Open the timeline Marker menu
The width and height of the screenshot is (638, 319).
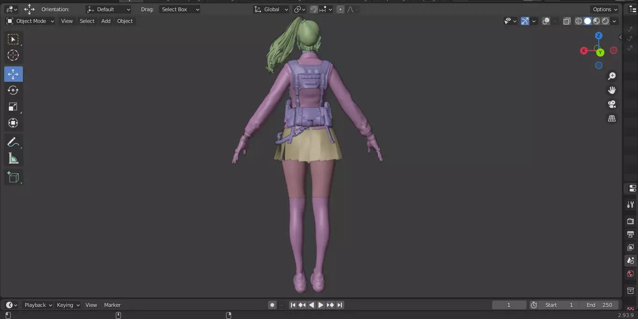tap(112, 305)
